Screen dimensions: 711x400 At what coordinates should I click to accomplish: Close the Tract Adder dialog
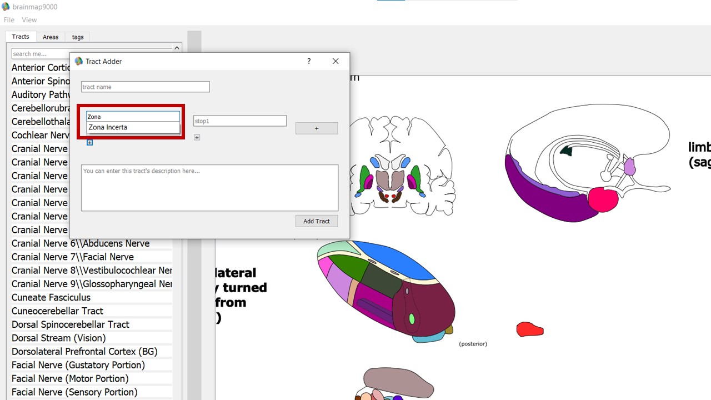point(336,61)
